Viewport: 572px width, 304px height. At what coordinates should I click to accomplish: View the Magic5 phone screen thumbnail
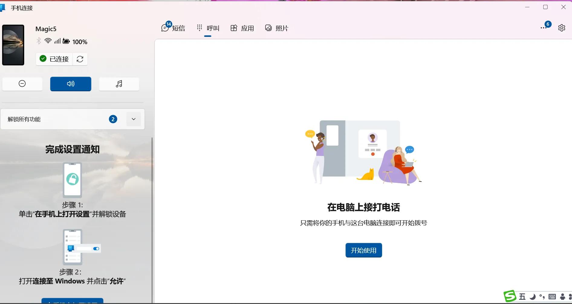pyautogui.click(x=13, y=45)
